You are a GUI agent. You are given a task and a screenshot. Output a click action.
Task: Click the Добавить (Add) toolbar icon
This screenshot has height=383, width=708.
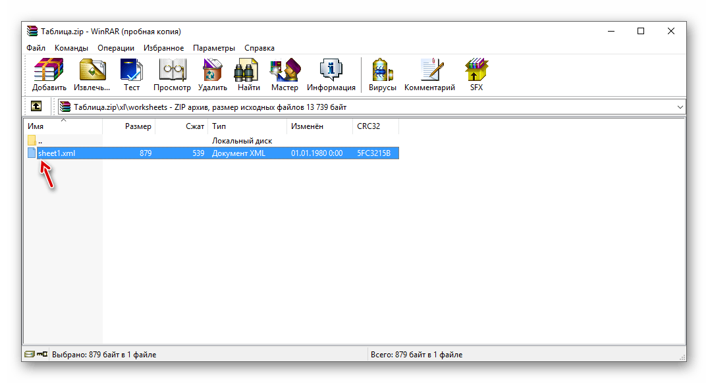tap(49, 74)
